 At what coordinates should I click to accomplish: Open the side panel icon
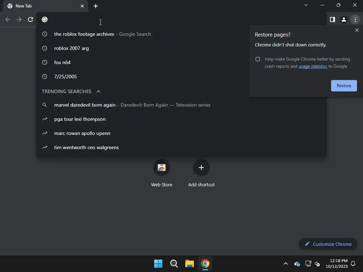coord(333,19)
